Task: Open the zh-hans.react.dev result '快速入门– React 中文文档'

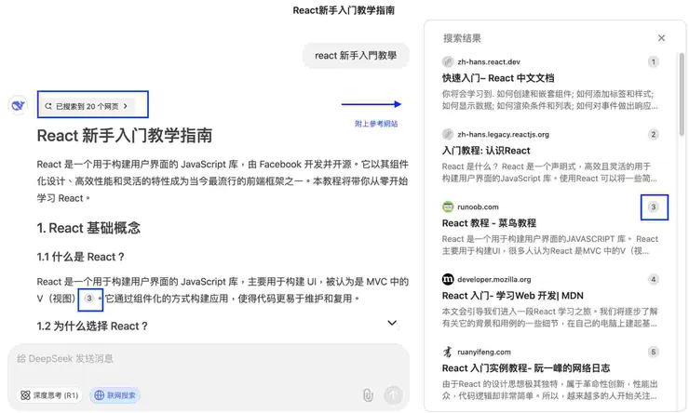Action: pos(498,78)
